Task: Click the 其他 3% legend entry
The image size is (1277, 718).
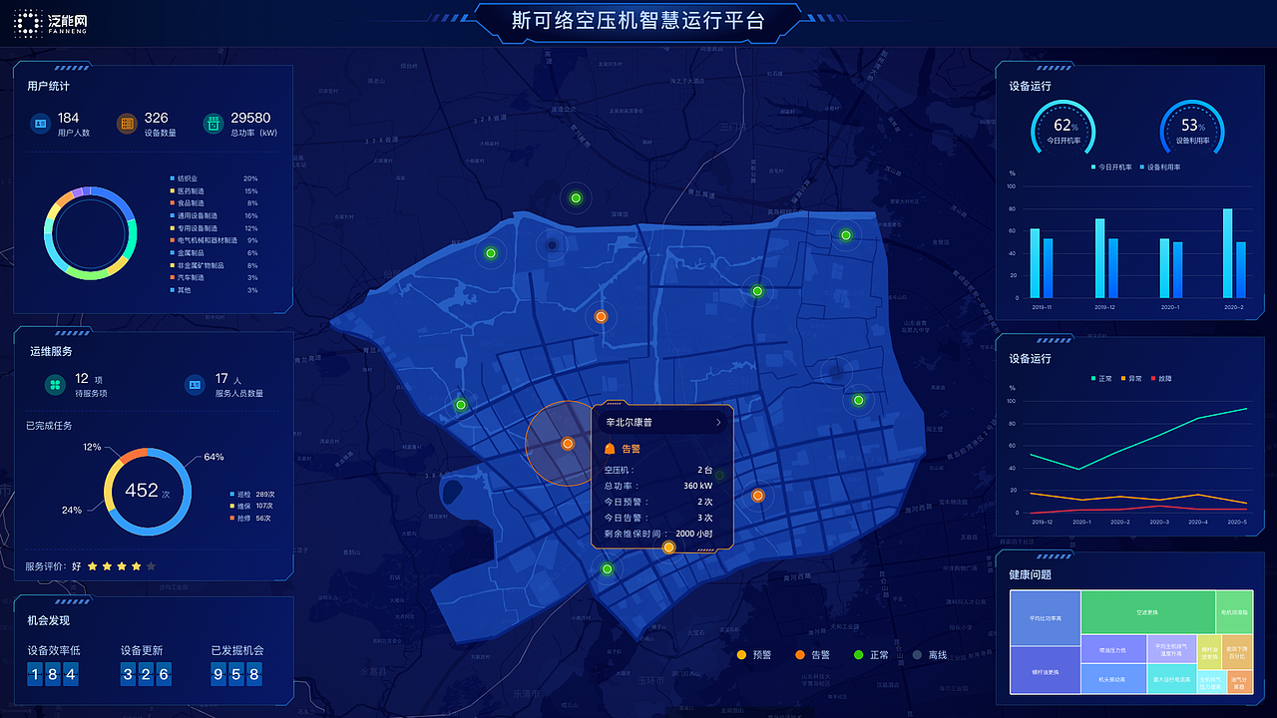Action: 213,290
